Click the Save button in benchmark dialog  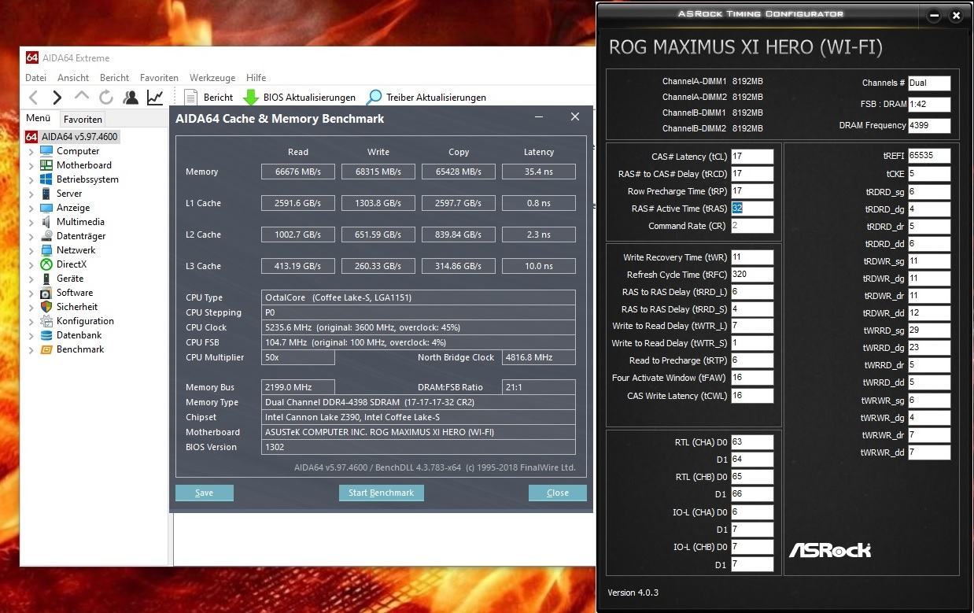pyautogui.click(x=205, y=493)
